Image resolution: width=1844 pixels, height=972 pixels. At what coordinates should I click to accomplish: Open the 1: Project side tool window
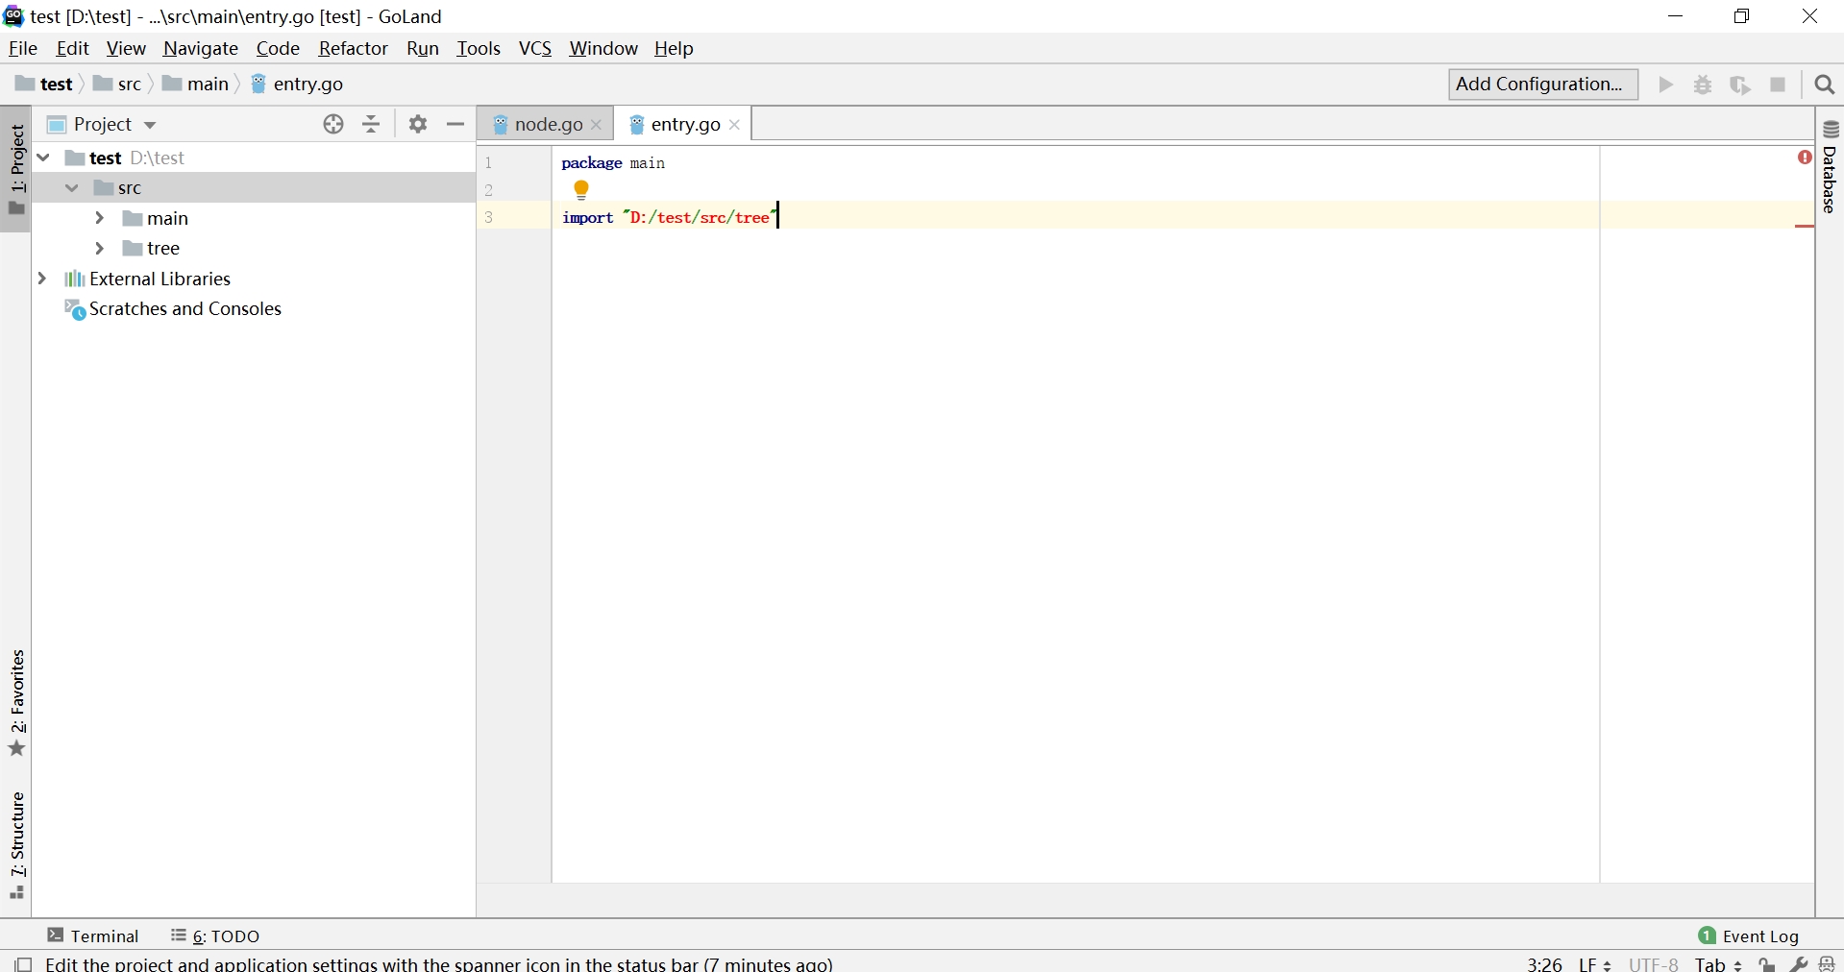click(16, 170)
